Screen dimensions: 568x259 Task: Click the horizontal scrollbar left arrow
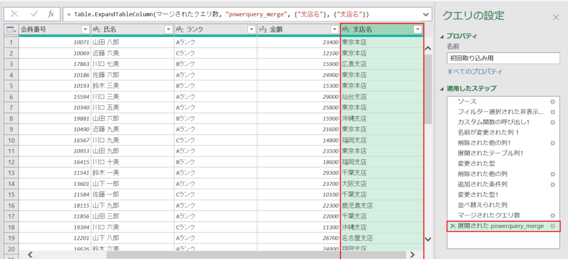(31, 255)
